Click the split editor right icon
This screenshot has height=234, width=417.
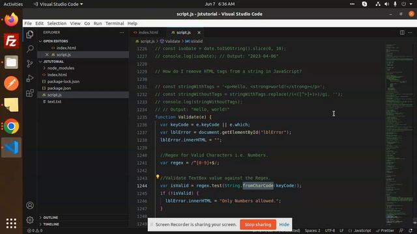402,32
